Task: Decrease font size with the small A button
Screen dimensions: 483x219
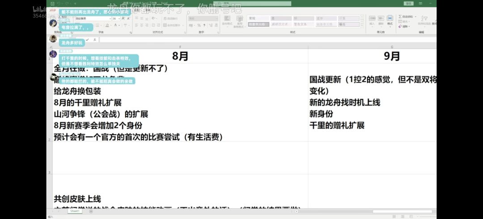Action: 128,18
